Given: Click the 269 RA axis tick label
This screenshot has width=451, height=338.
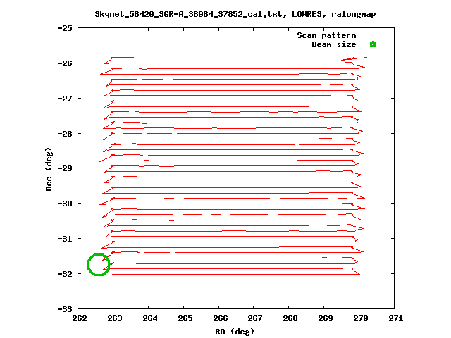Looking at the screenshot, I should click(326, 318).
